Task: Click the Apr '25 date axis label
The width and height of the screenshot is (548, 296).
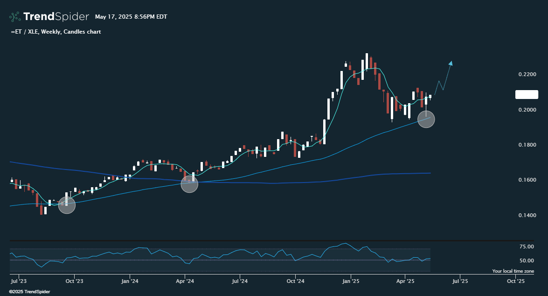Action: tap(405, 281)
